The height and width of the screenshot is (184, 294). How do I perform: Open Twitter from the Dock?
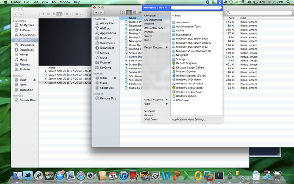pyautogui.click(x=28, y=176)
